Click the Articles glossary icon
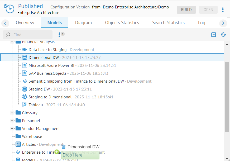Image resolution: width=230 pixels, height=161 pixels. coord(18,144)
